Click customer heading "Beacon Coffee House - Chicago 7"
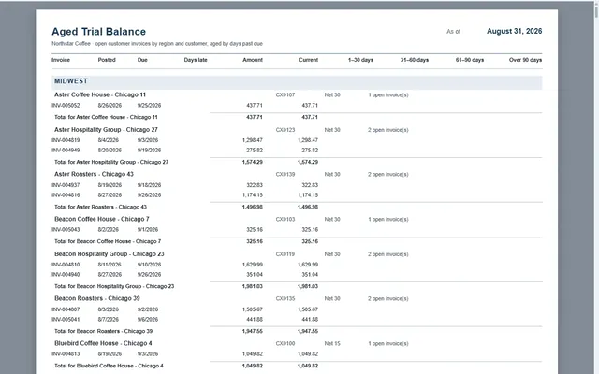This screenshot has height=374, width=599. pos(102,219)
